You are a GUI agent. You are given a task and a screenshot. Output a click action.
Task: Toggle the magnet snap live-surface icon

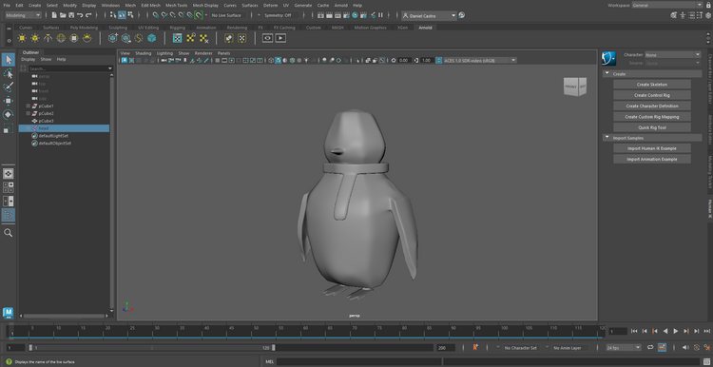coord(199,15)
